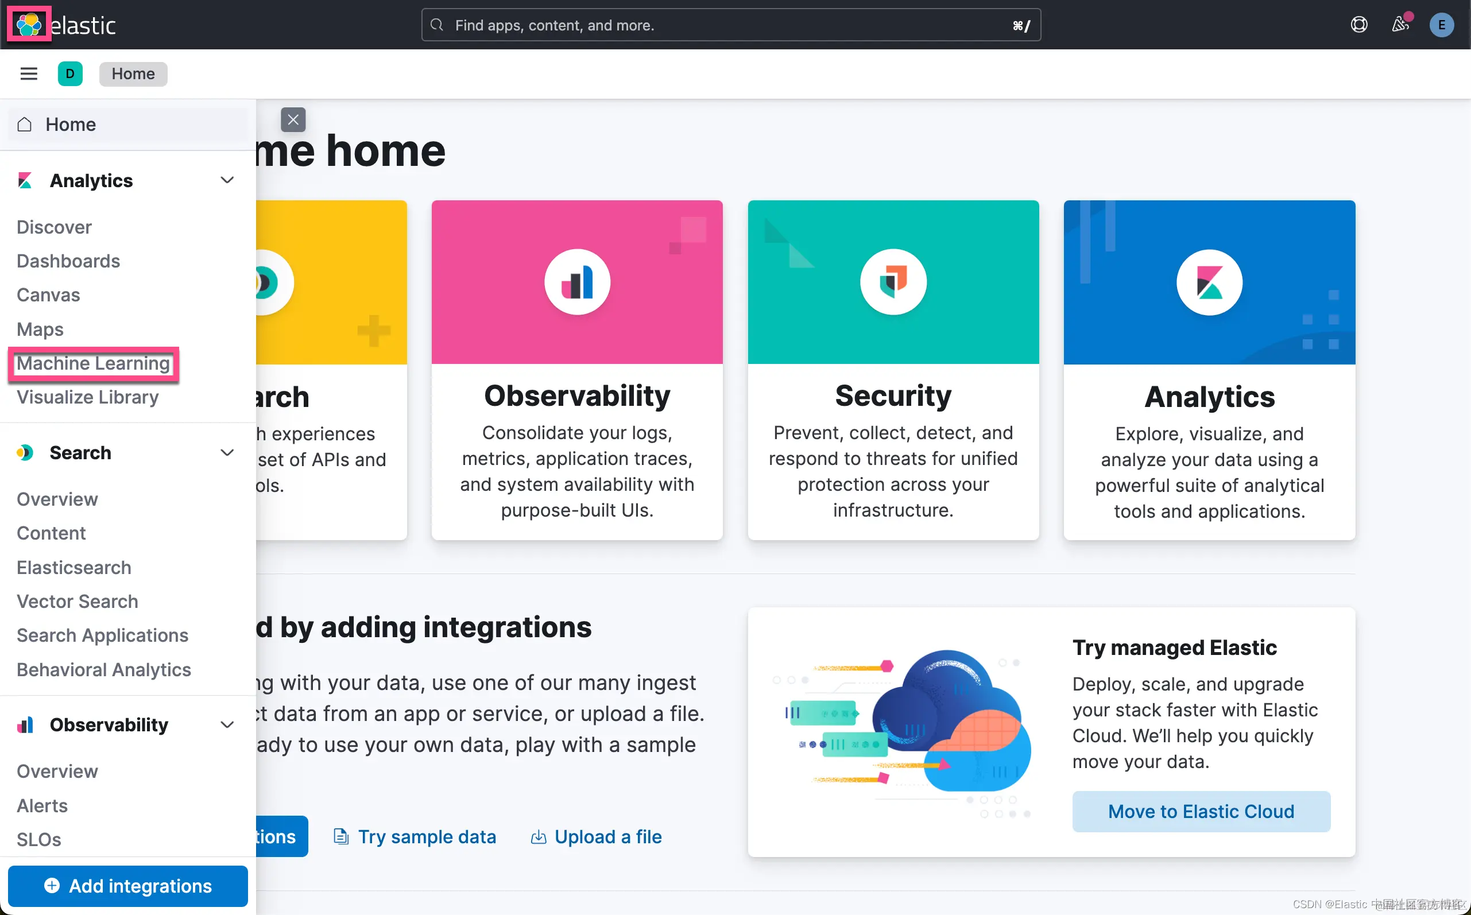Open Machine Learning in sidebar

93,363
